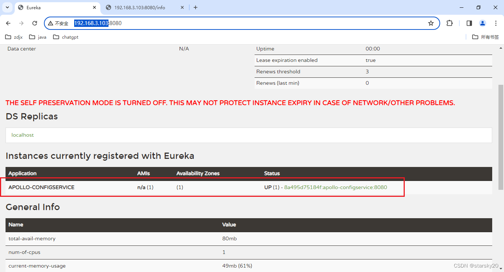The image size is (504, 272).
Task: Click the 80mb memory value
Action: click(x=229, y=238)
